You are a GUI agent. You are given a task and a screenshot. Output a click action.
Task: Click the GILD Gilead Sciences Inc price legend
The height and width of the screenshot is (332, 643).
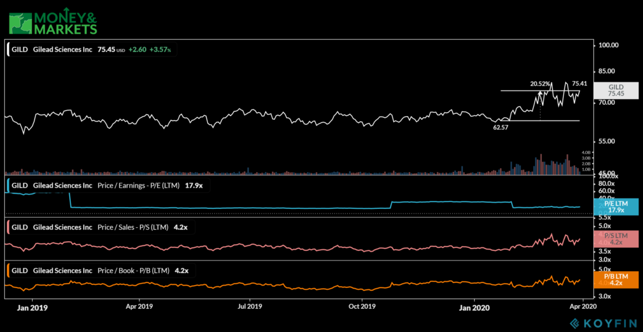pos(53,49)
